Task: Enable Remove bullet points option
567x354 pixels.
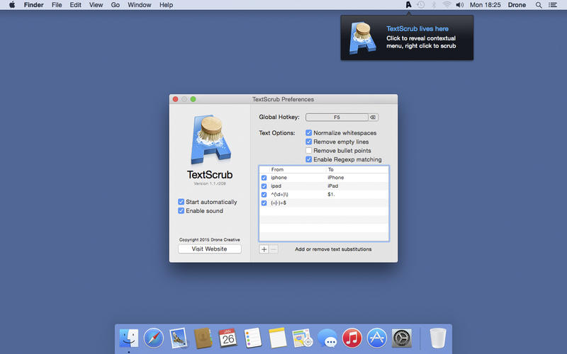Action: point(308,151)
